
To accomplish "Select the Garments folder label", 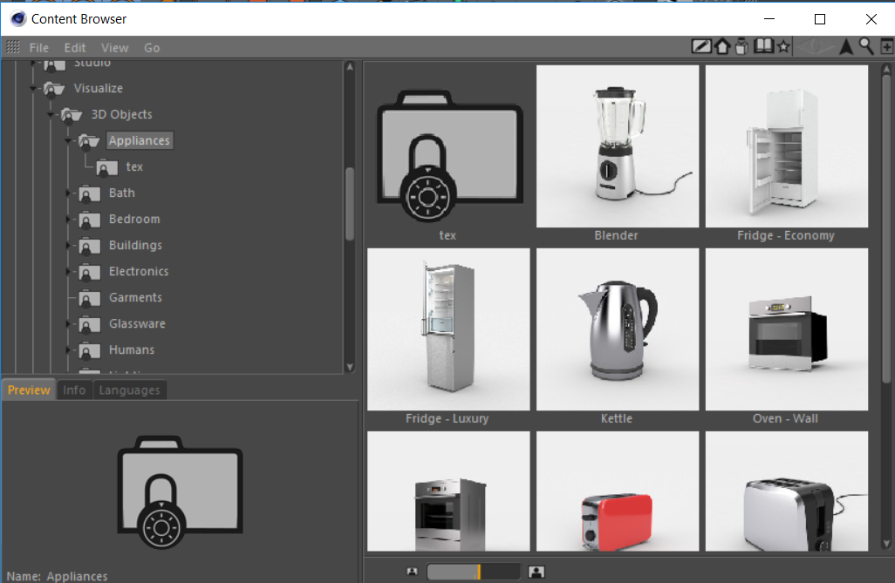I will click(x=136, y=298).
